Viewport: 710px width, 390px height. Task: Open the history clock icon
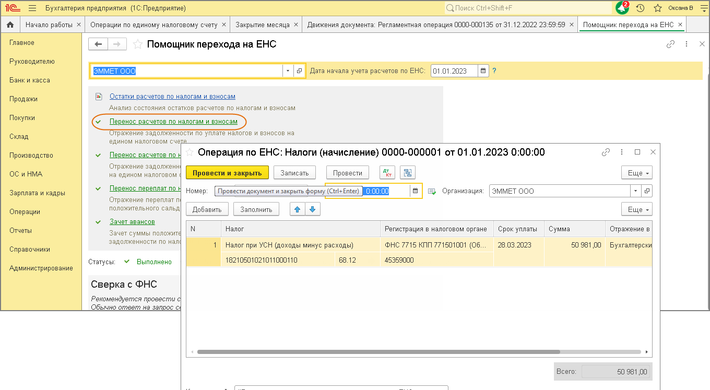(x=641, y=8)
